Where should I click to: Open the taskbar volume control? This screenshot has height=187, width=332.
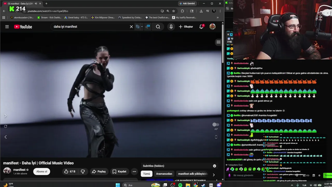[x=315, y=185]
